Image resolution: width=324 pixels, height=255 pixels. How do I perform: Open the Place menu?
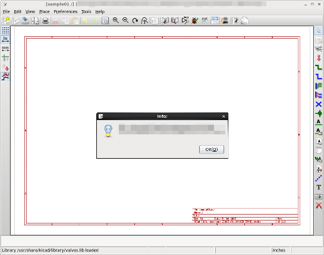pos(45,12)
